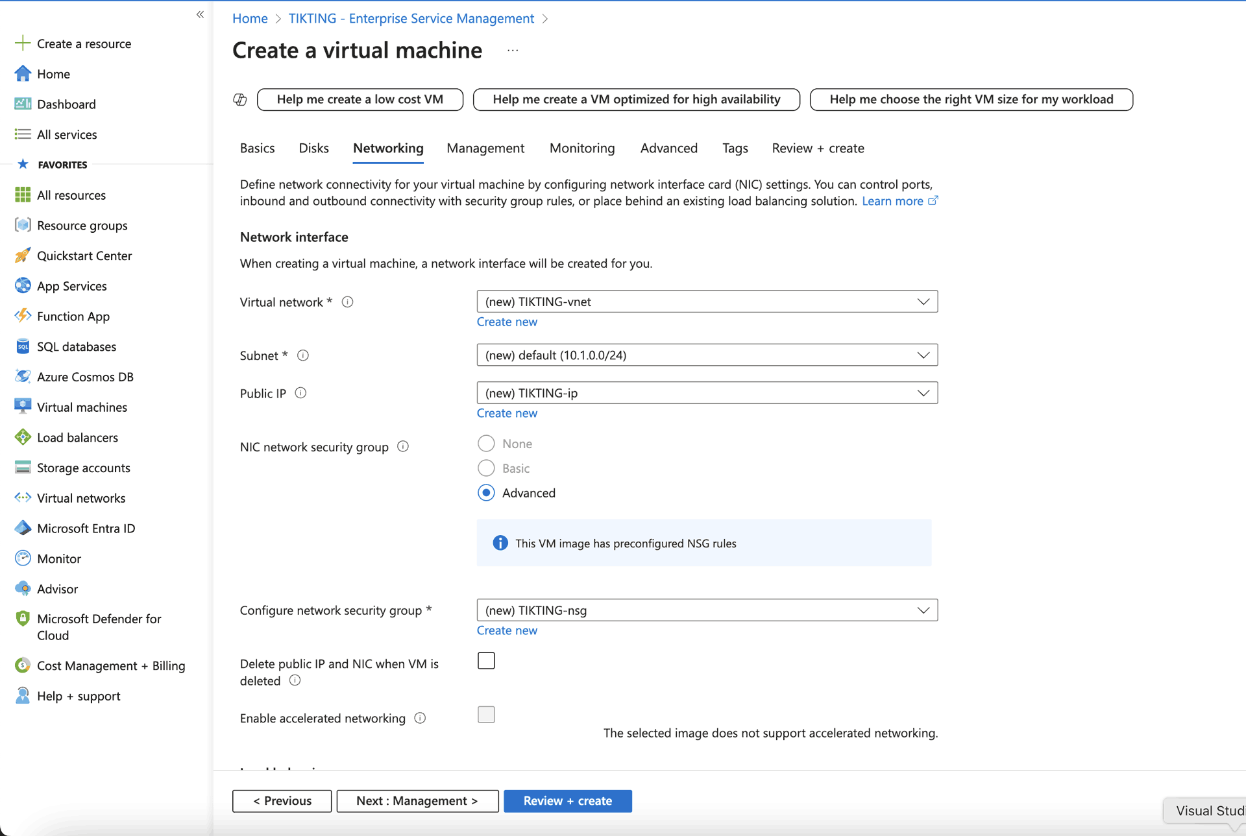Open Virtual machines icon in sidebar

coord(23,407)
